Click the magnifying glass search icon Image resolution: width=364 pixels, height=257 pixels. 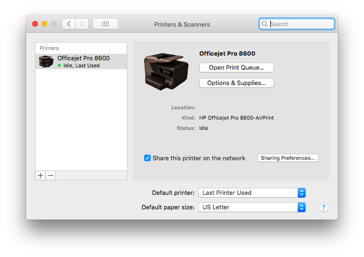(265, 24)
